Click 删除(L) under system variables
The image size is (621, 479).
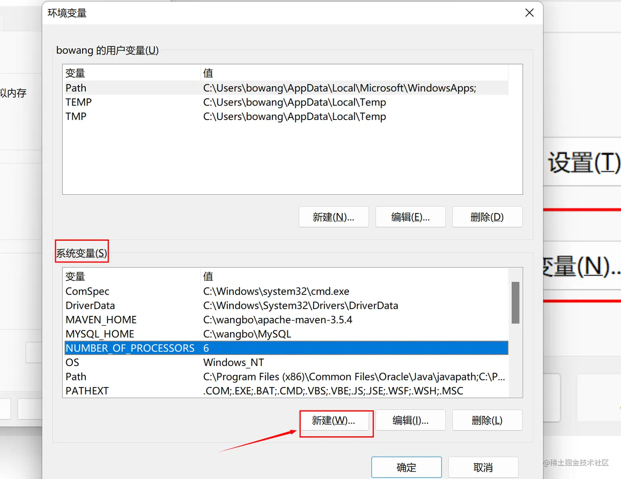pyautogui.click(x=487, y=420)
